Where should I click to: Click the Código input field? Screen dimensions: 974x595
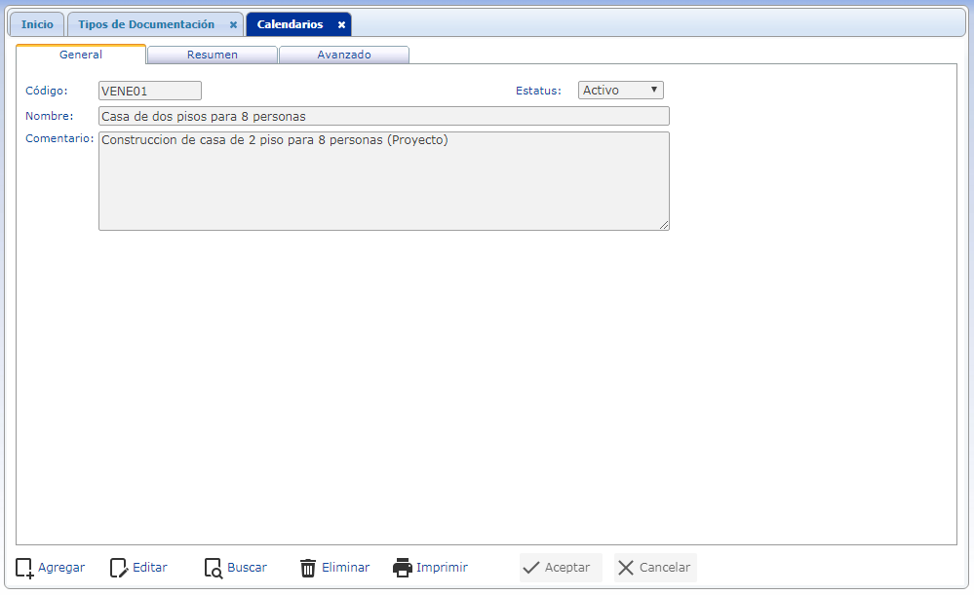[x=150, y=91]
